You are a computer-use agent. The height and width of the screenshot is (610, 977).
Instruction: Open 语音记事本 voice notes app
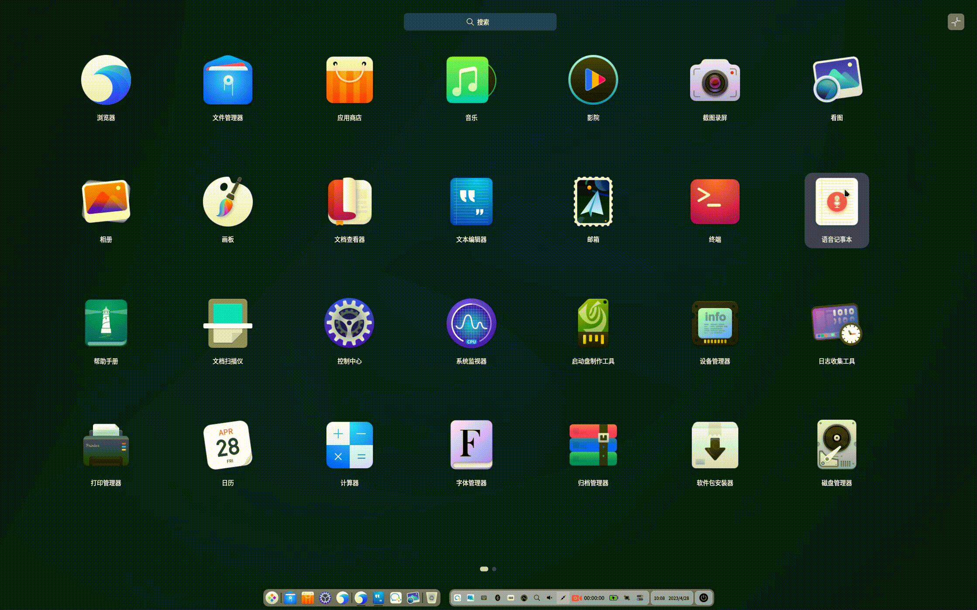836,202
